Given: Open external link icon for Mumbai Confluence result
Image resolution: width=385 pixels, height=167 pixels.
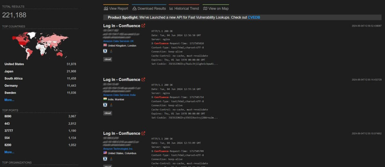Looking at the screenshot, I should pos(143,79).
